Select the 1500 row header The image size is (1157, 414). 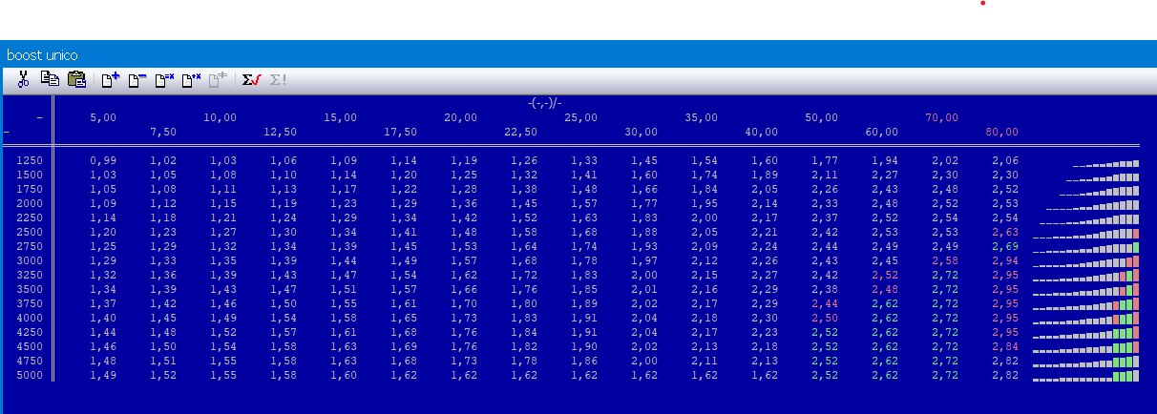[30, 175]
